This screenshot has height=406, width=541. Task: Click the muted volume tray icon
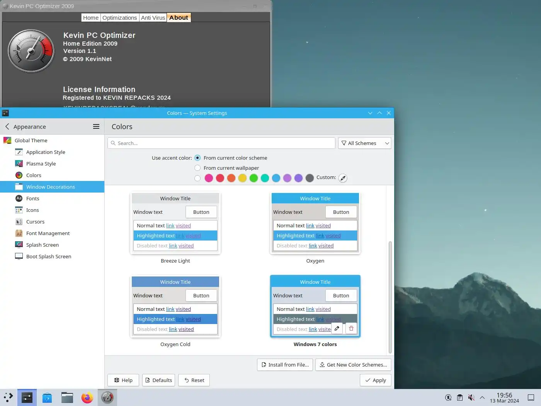click(x=471, y=397)
